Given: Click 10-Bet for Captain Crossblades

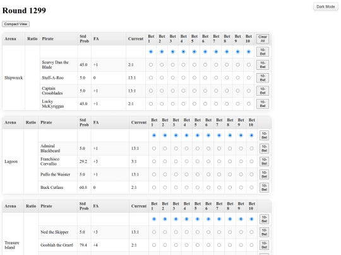Looking at the screenshot, I should (263, 91).
